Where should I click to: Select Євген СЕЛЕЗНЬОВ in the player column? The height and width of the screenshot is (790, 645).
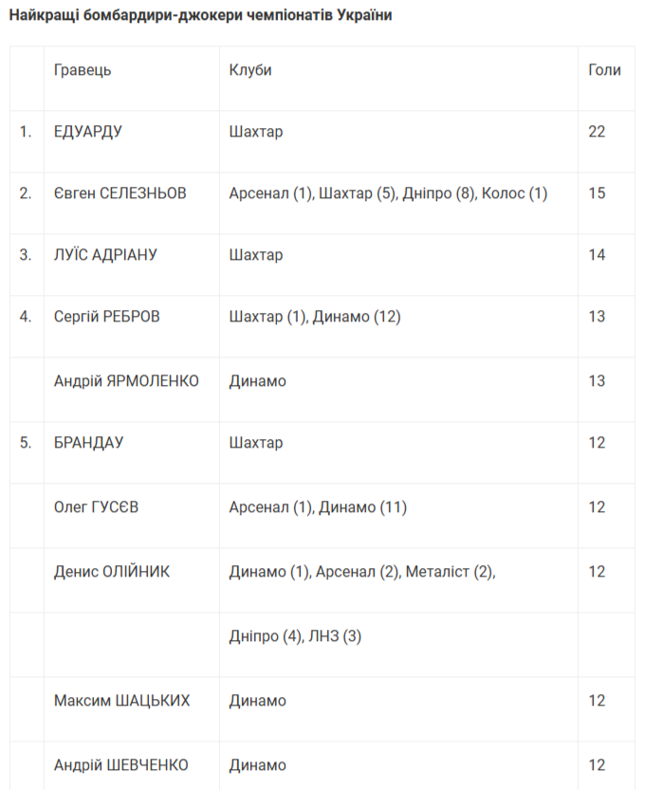pyautogui.click(x=120, y=193)
